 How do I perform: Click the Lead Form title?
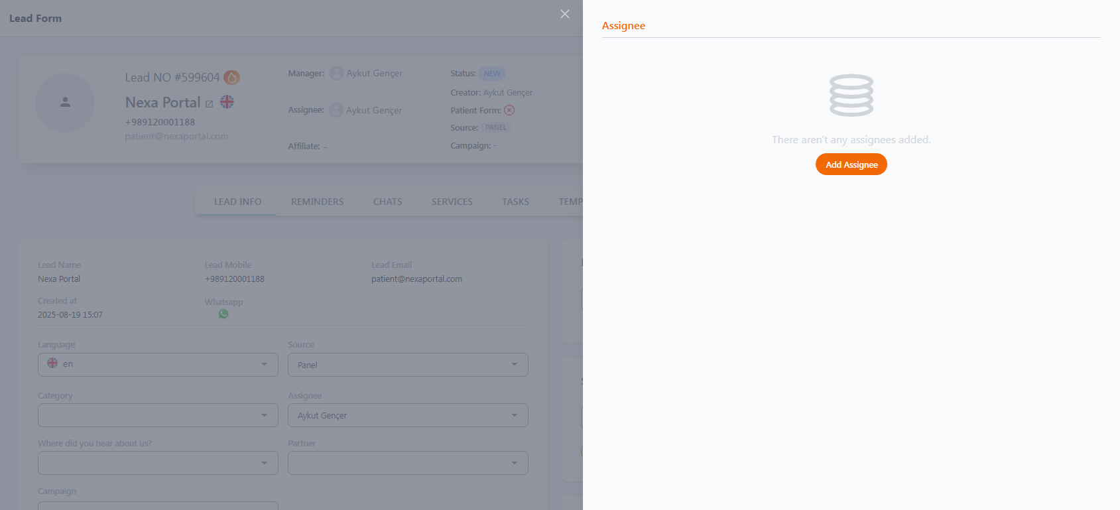tap(35, 19)
